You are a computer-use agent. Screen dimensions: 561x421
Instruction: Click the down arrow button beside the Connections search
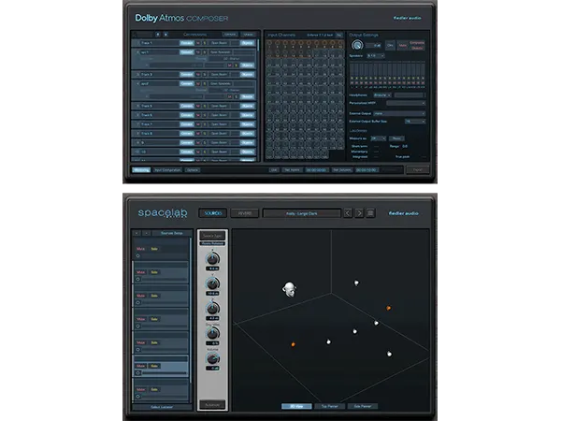[x=165, y=35]
